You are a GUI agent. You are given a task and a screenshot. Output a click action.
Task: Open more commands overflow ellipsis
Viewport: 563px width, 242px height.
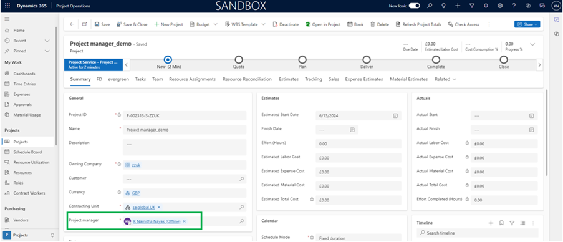[489, 24]
